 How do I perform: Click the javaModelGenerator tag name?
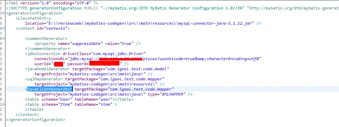pos(49,69)
